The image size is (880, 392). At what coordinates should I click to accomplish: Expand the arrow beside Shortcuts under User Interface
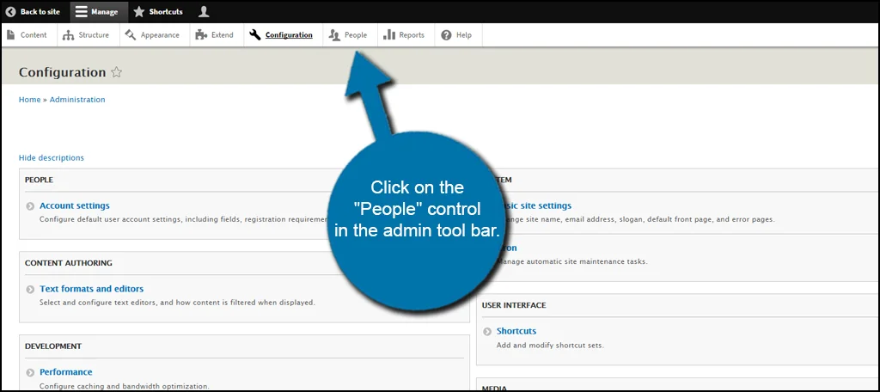point(487,332)
